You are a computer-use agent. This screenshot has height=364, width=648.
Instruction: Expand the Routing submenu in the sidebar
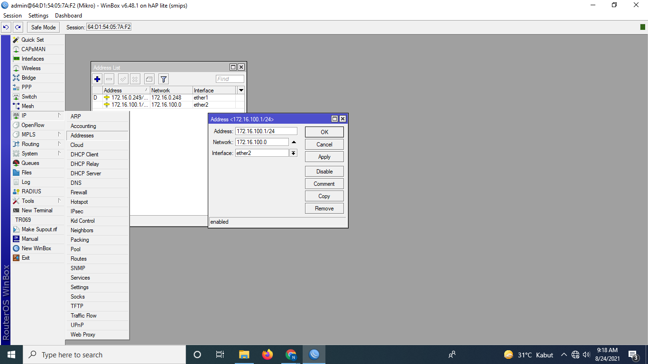pyautogui.click(x=37, y=144)
